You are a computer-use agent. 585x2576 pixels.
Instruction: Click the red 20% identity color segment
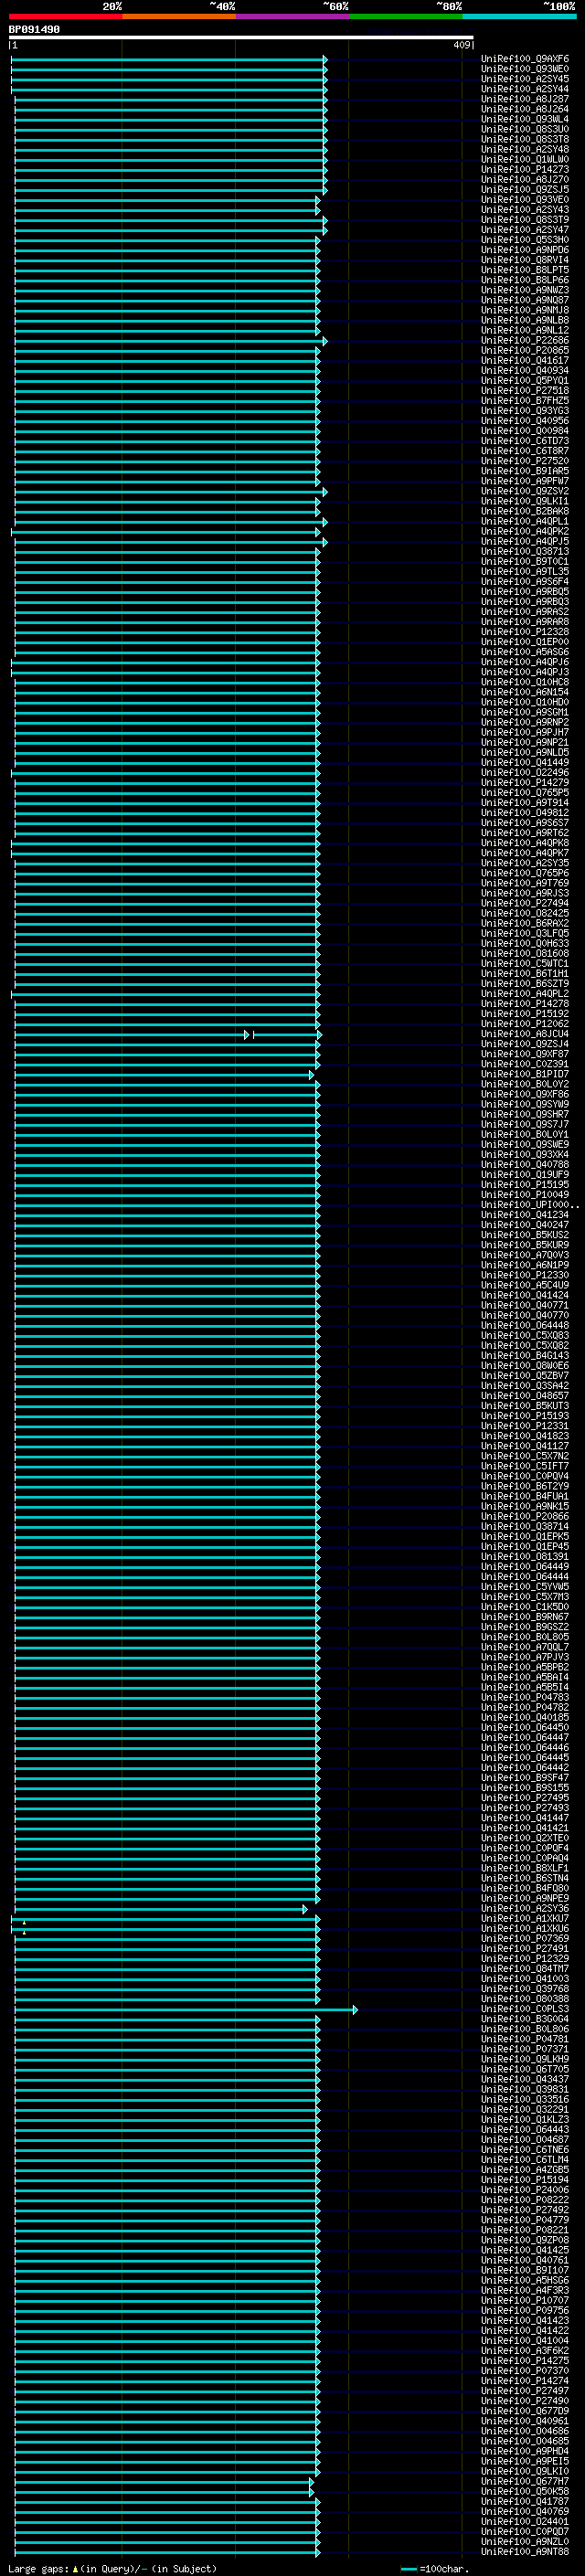[65, 16]
